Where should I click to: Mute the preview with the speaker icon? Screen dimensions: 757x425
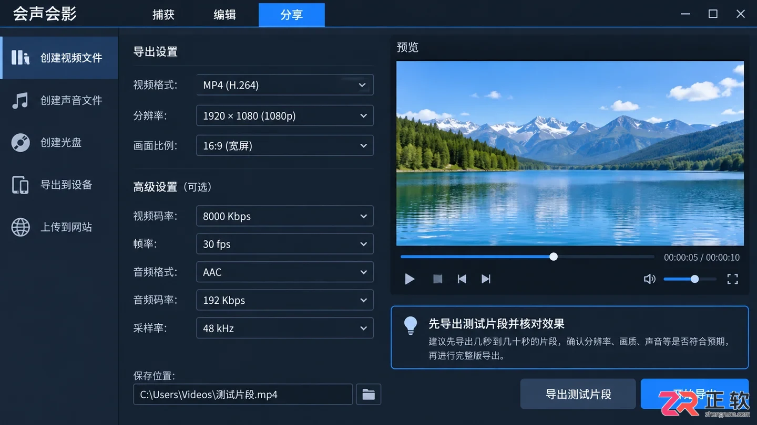[650, 279]
